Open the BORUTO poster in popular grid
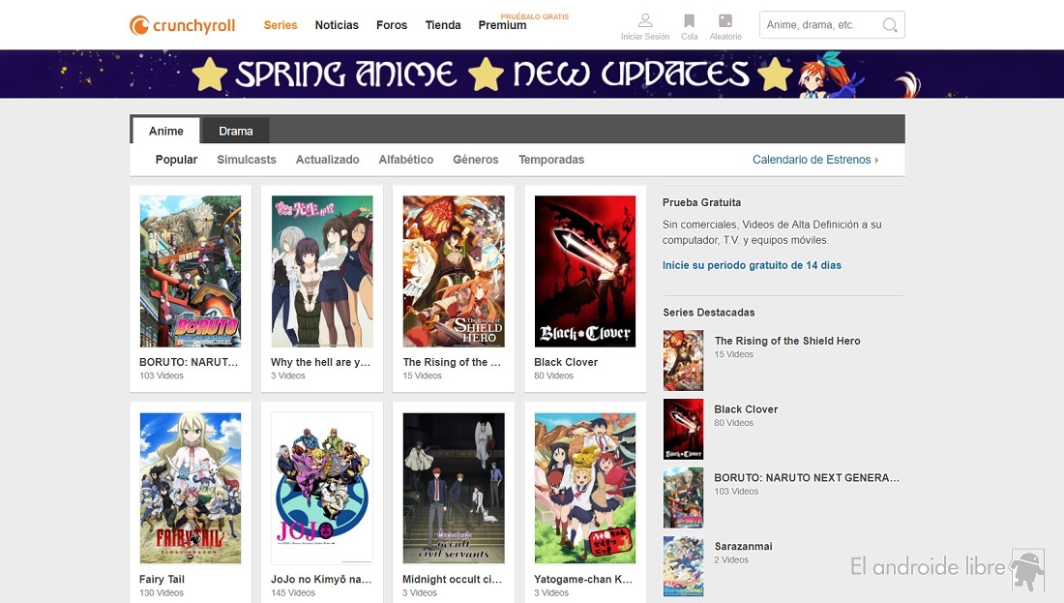 coord(190,272)
